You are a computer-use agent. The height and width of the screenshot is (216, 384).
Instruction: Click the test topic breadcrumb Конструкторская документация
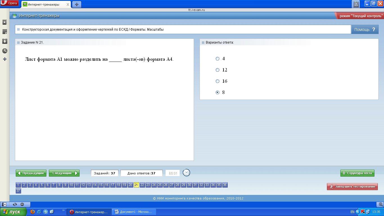click(x=93, y=29)
